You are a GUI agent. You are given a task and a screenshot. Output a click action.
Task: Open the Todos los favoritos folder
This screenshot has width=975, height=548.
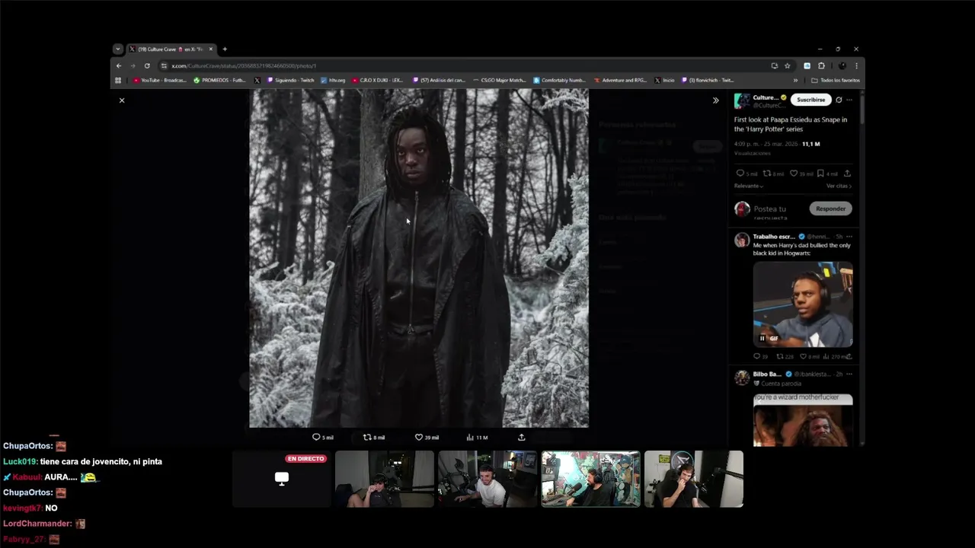pos(836,80)
